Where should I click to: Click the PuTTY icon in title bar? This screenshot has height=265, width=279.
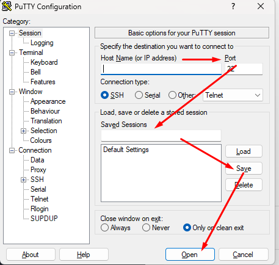(x=7, y=6)
